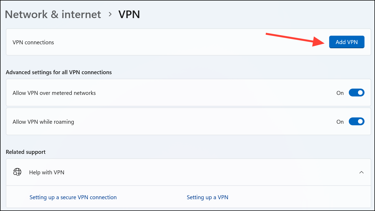Add a new VPN connection
Image resolution: width=375 pixels, height=211 pixels.
347,42
